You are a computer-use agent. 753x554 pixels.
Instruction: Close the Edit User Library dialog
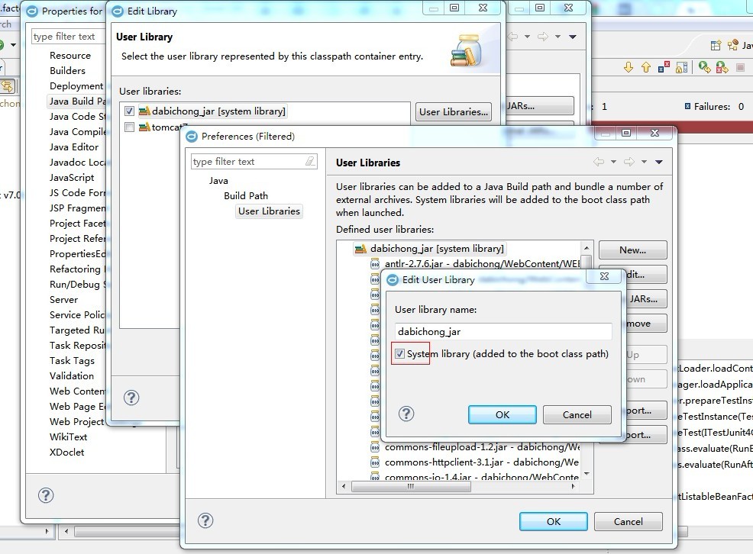(x=604, y=276)
